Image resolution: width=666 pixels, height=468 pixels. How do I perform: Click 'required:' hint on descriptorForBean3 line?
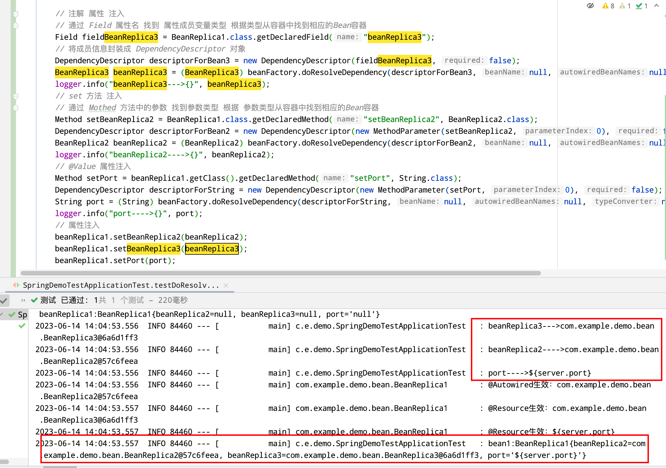click(464, 60)
